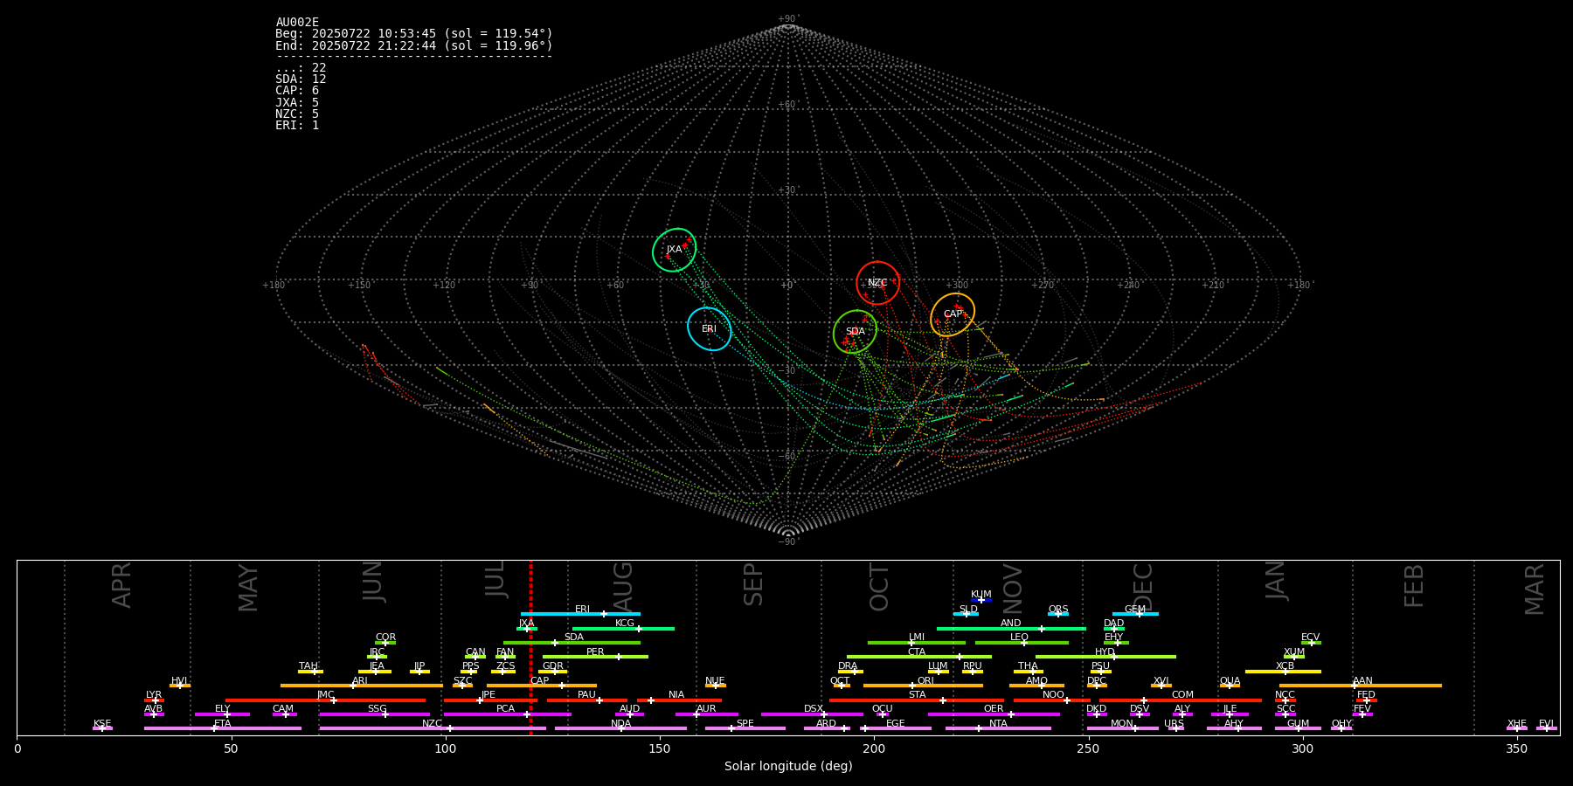Click the KSE shower label in timeline
The width and height of the screenshot is (1573, 786).
click(x=102, y=723)
